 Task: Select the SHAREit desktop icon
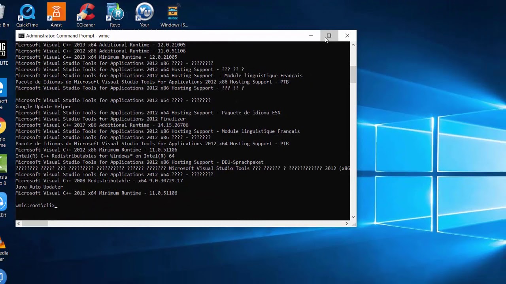[x=3, y=205]
